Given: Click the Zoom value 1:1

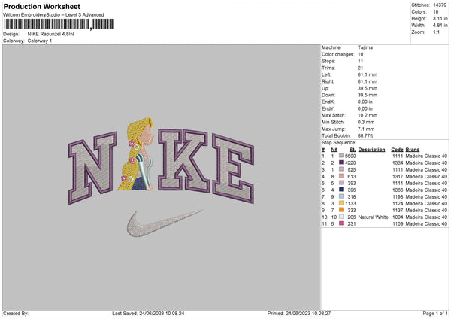Looking at the screenshot, I should pos(436,32).
